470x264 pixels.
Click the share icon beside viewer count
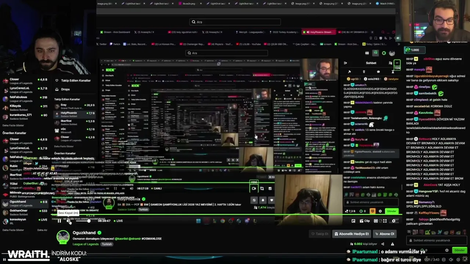[383, 244]
